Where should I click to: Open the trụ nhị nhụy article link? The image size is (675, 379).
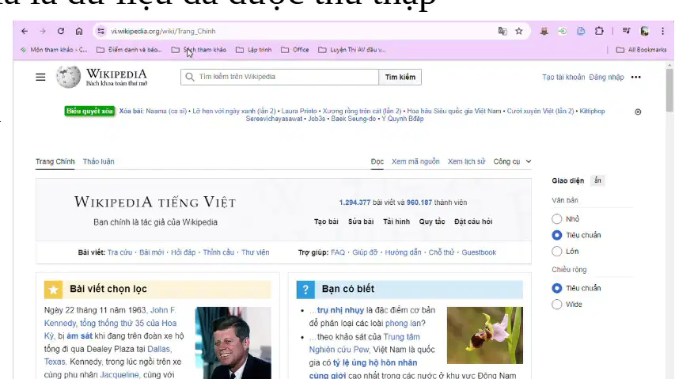click(340, 310)
